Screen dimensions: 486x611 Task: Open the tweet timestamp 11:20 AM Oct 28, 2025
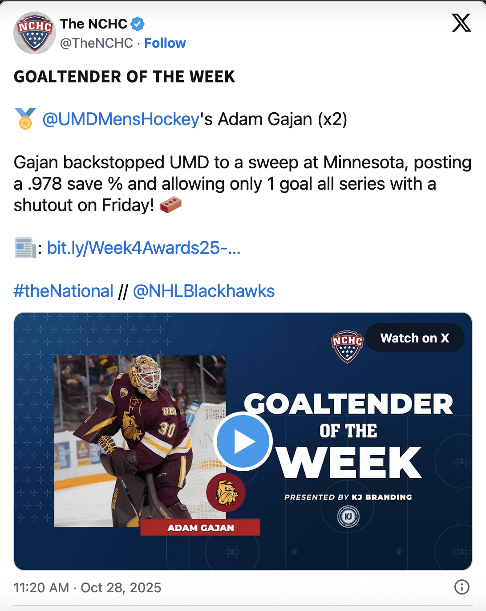[87, 587]
